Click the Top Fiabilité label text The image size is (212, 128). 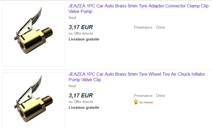146,102
